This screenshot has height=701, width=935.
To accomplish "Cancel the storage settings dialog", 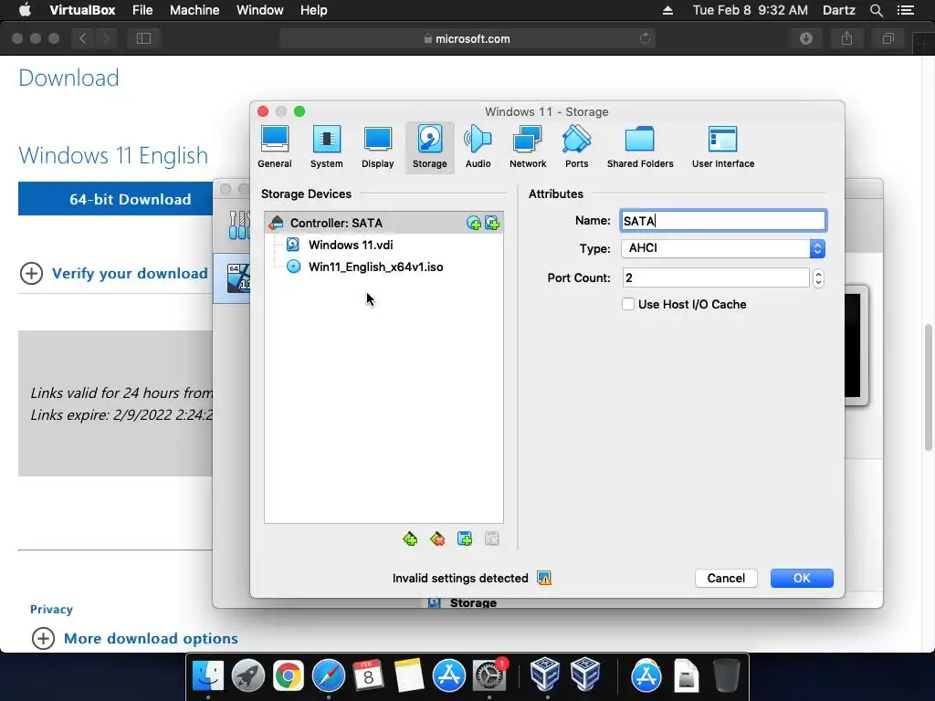I will tap(726, 578).
